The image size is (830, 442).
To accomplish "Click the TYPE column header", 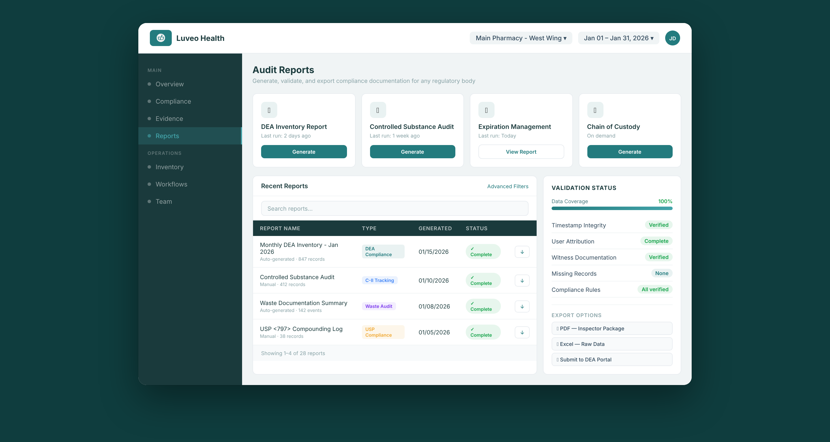I will click(369, 228).
